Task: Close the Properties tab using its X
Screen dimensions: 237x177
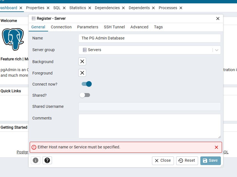Action: (x=48, y=8)
